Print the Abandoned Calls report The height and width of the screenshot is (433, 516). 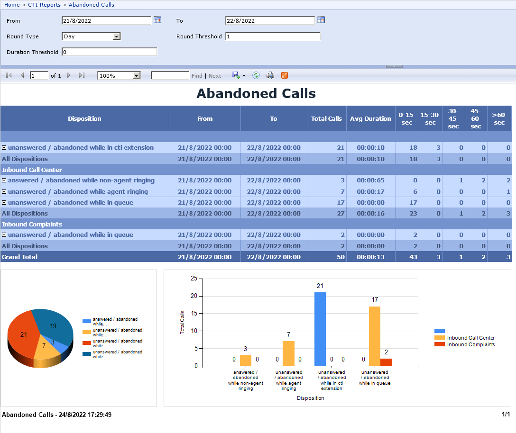click(270, 75)
